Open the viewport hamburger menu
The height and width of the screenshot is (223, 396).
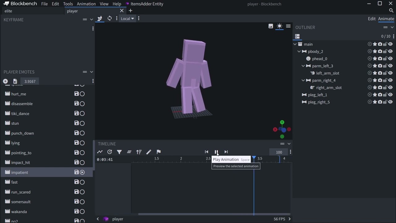coord(288,26)
